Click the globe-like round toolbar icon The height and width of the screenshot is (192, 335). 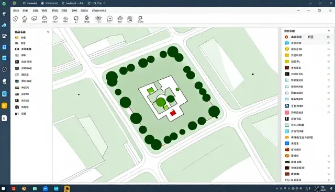98,19
